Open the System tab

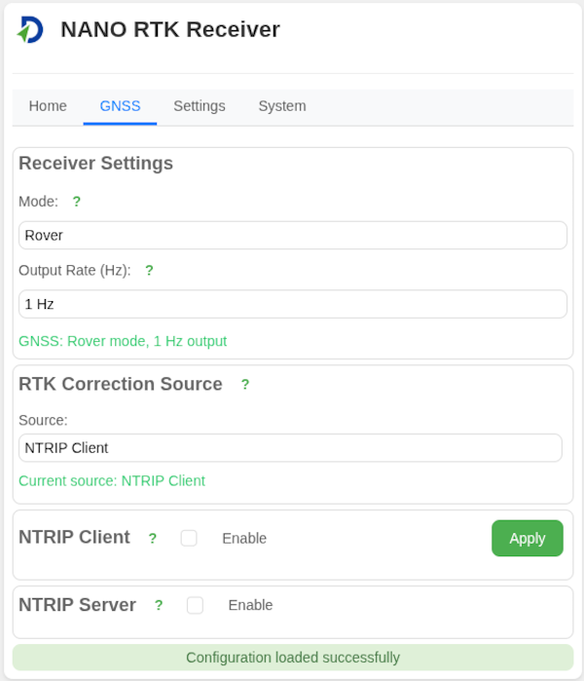coord(282,106)
